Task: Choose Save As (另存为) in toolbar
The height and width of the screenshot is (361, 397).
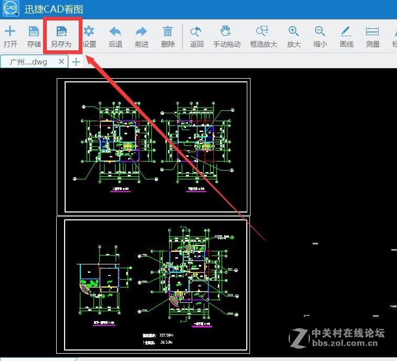Action: click(x=61, y=36)
